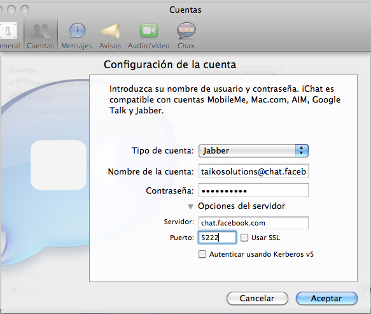371x314 pixels.
Task: Click the Mensajes toolbar label
Action: tap(76, 46)
